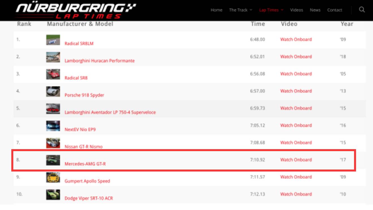The height and width of the screenshot is (210, 373).
Task: Click the Nürburgring Lap Times logo
Action: tap(76, 11)
